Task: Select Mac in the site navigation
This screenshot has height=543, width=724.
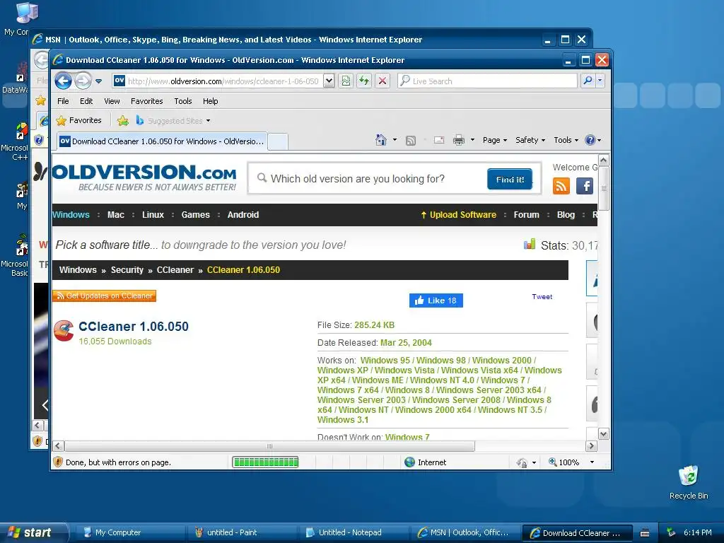Action: [x=116, y=215]
